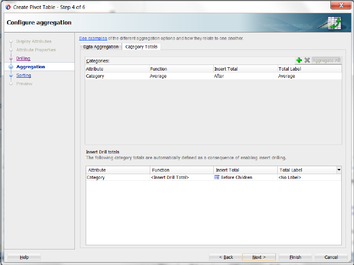Click the Next button
Screen dimensions: 354x265
click(259, 257)
